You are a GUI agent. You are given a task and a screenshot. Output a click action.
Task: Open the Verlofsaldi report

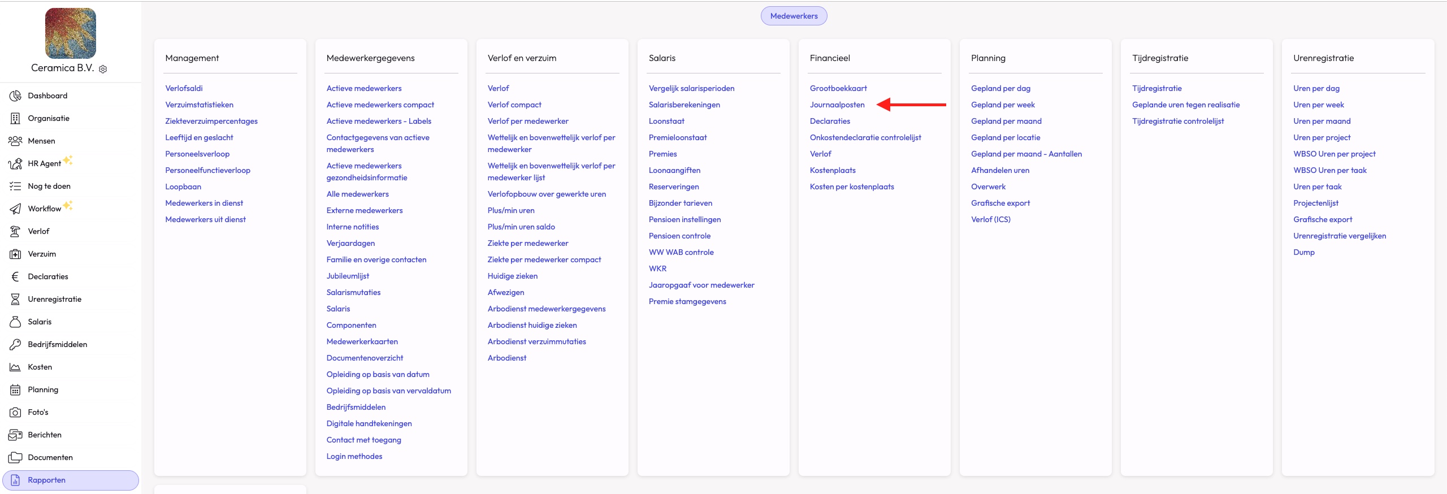point(184,88)
